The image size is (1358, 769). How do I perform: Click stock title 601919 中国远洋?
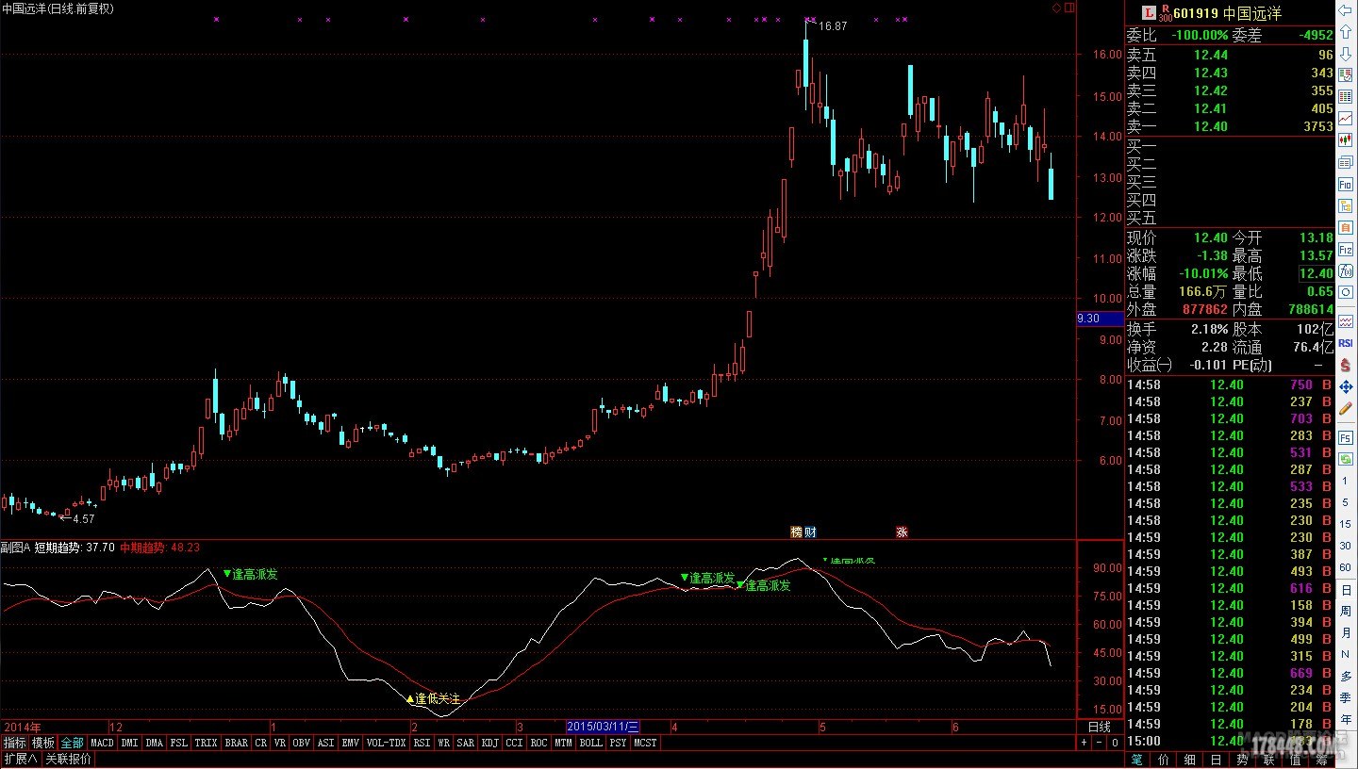(x=1229, y=13)
